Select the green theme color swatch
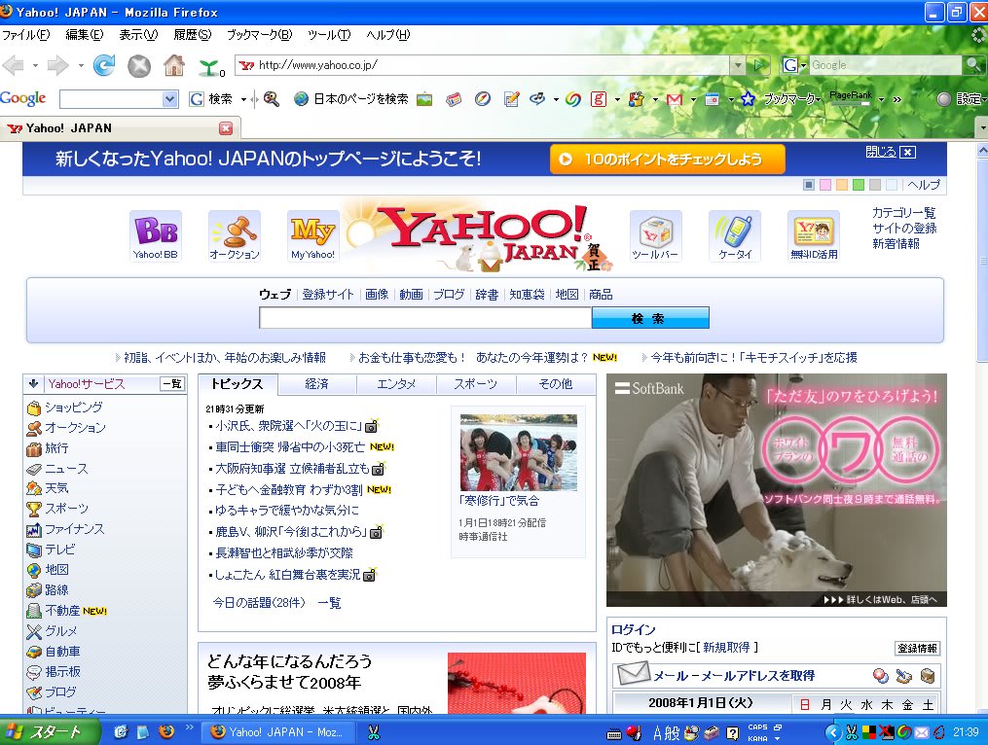Viewport: 988px width, 745px height. click(x=859, y=185)
